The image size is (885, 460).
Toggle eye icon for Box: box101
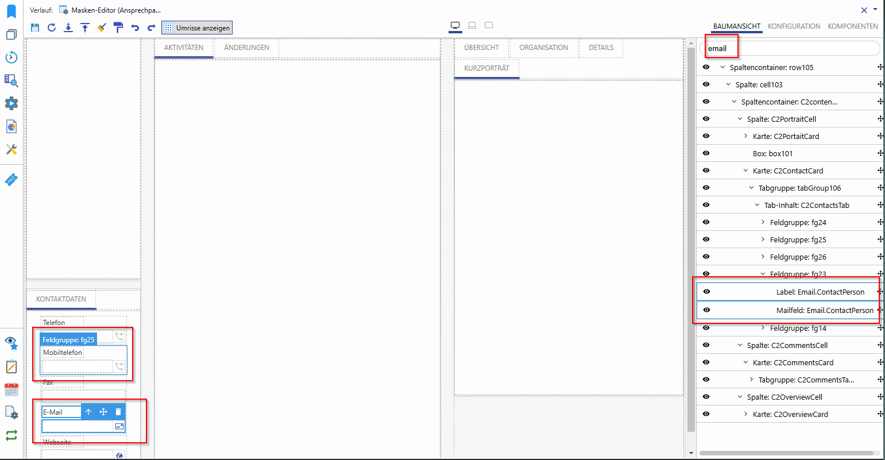click(x=706, y=153)
